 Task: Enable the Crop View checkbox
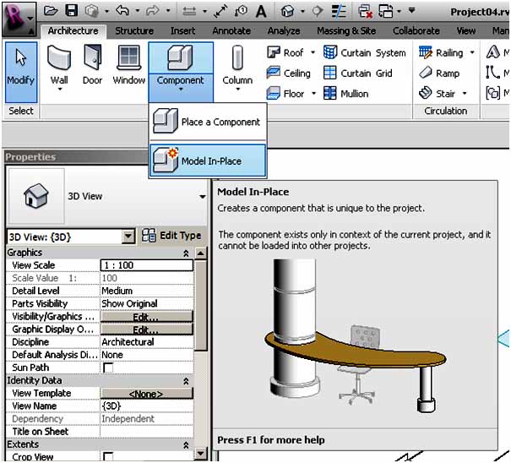[x=107, y=457]
